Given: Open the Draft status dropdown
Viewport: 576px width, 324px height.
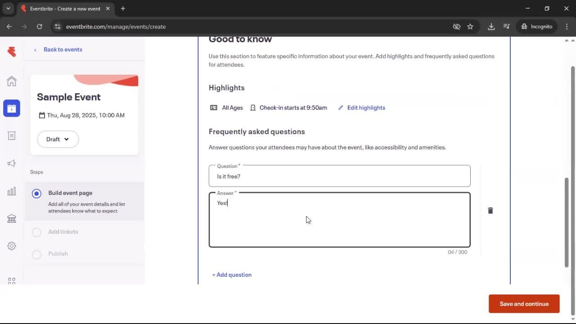Looking at the screenshot, I should point(58,139).
